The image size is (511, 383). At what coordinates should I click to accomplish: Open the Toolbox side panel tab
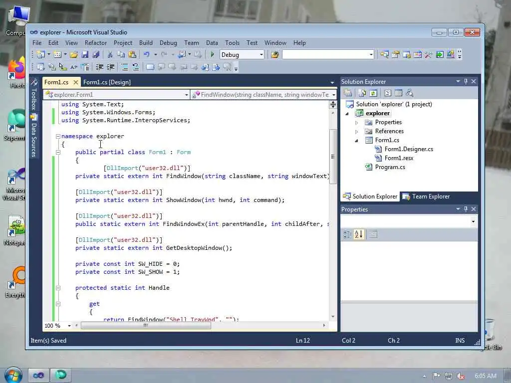[33, 95]
